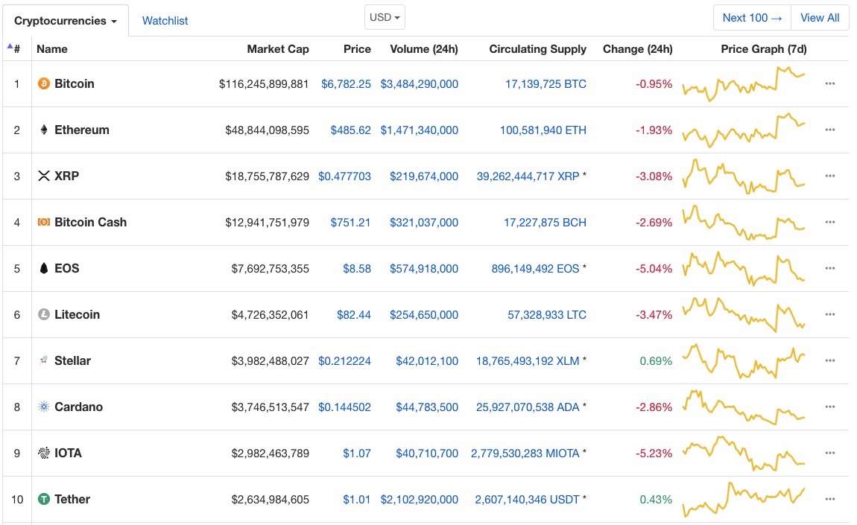Click Bitcoin's price $6,782.25

coord(346,84)
